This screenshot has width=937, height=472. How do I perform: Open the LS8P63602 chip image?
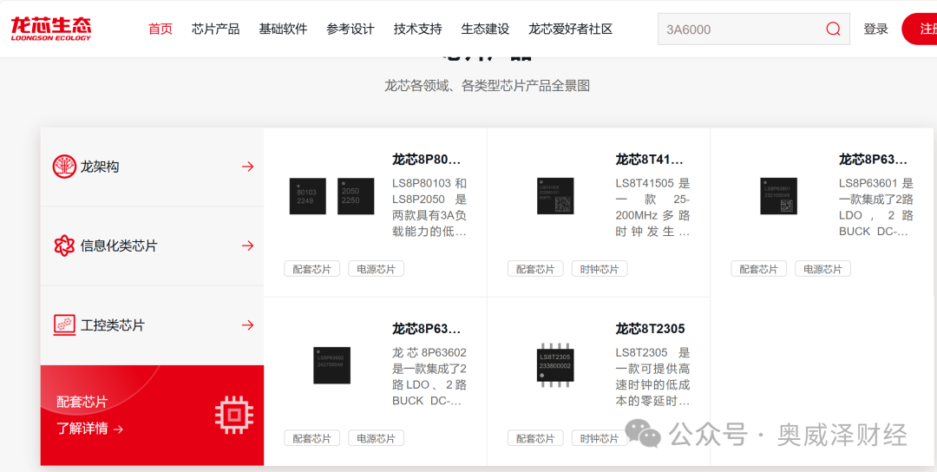tap(331, 365)
